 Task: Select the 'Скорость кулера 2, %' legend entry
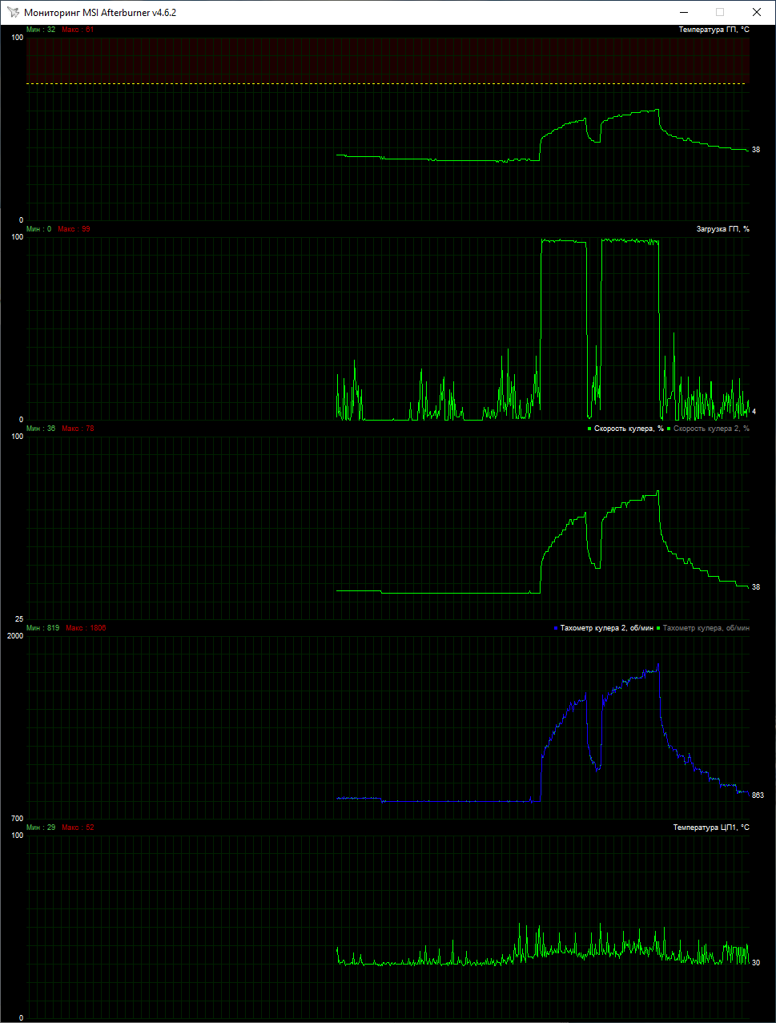click(x=708, y=429)
